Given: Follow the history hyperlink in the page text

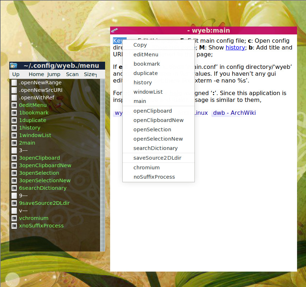Looking at the screenshot, I should point(235,47).
